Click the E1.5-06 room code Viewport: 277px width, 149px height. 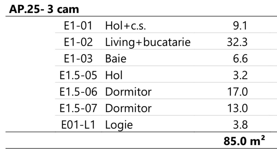coord(78,92)
